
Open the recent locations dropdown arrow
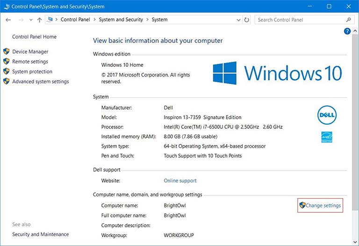pyautogui.click(x=31, y=20)
